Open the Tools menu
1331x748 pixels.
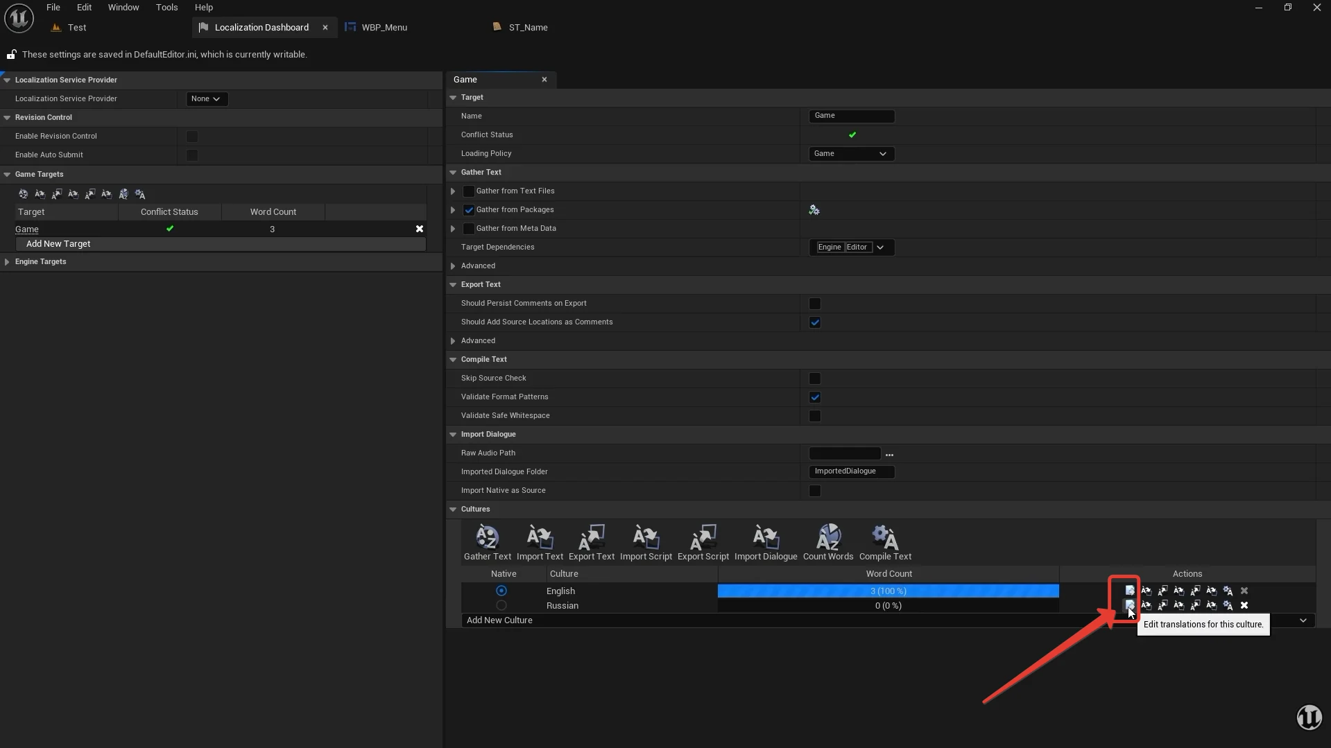(x=166, y=7)
